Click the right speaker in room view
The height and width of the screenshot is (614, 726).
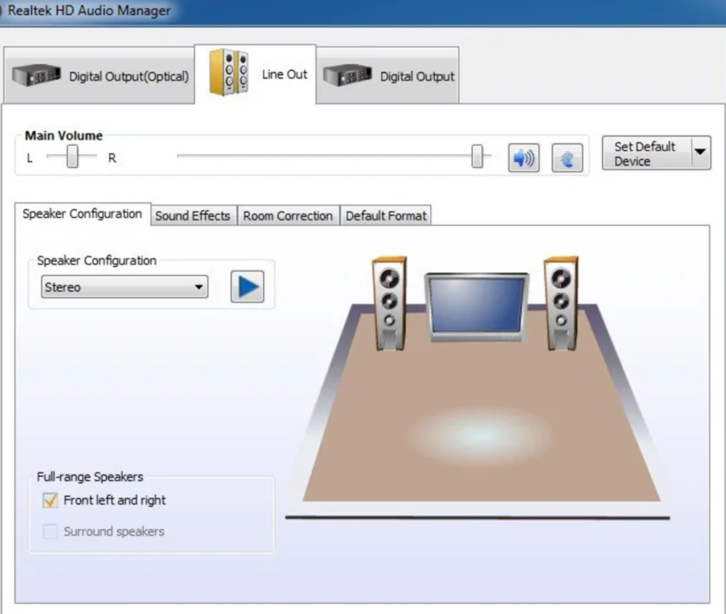(x=561, y=303)
